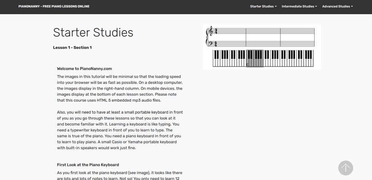Click the paragraph starting "The images in this tutorial"
The image size is (372, 180).
[120, 89]
